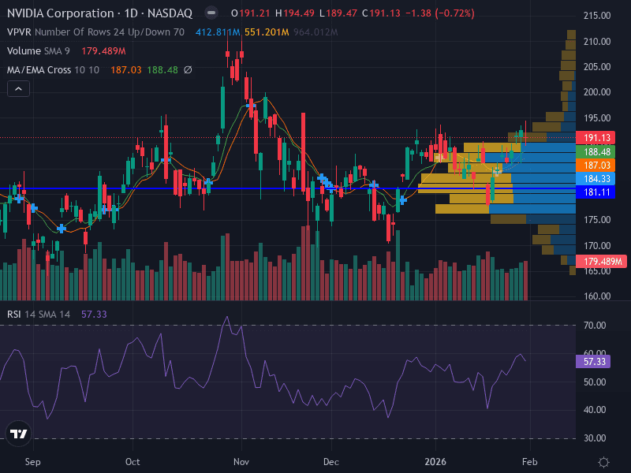Image resolution: width=631 pixels, height=473 pixels.
Task: Click the Feb label on the time axis
Action: click(x=530, y=462)
